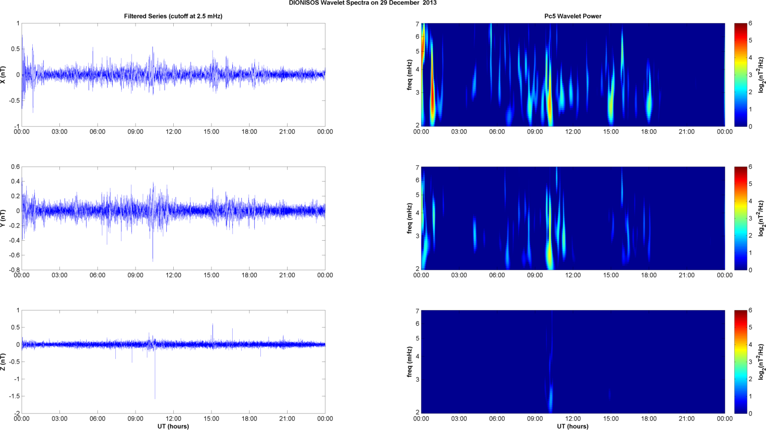Click the 21:00 tick label under bottom spectrogram

pos(687,419)
